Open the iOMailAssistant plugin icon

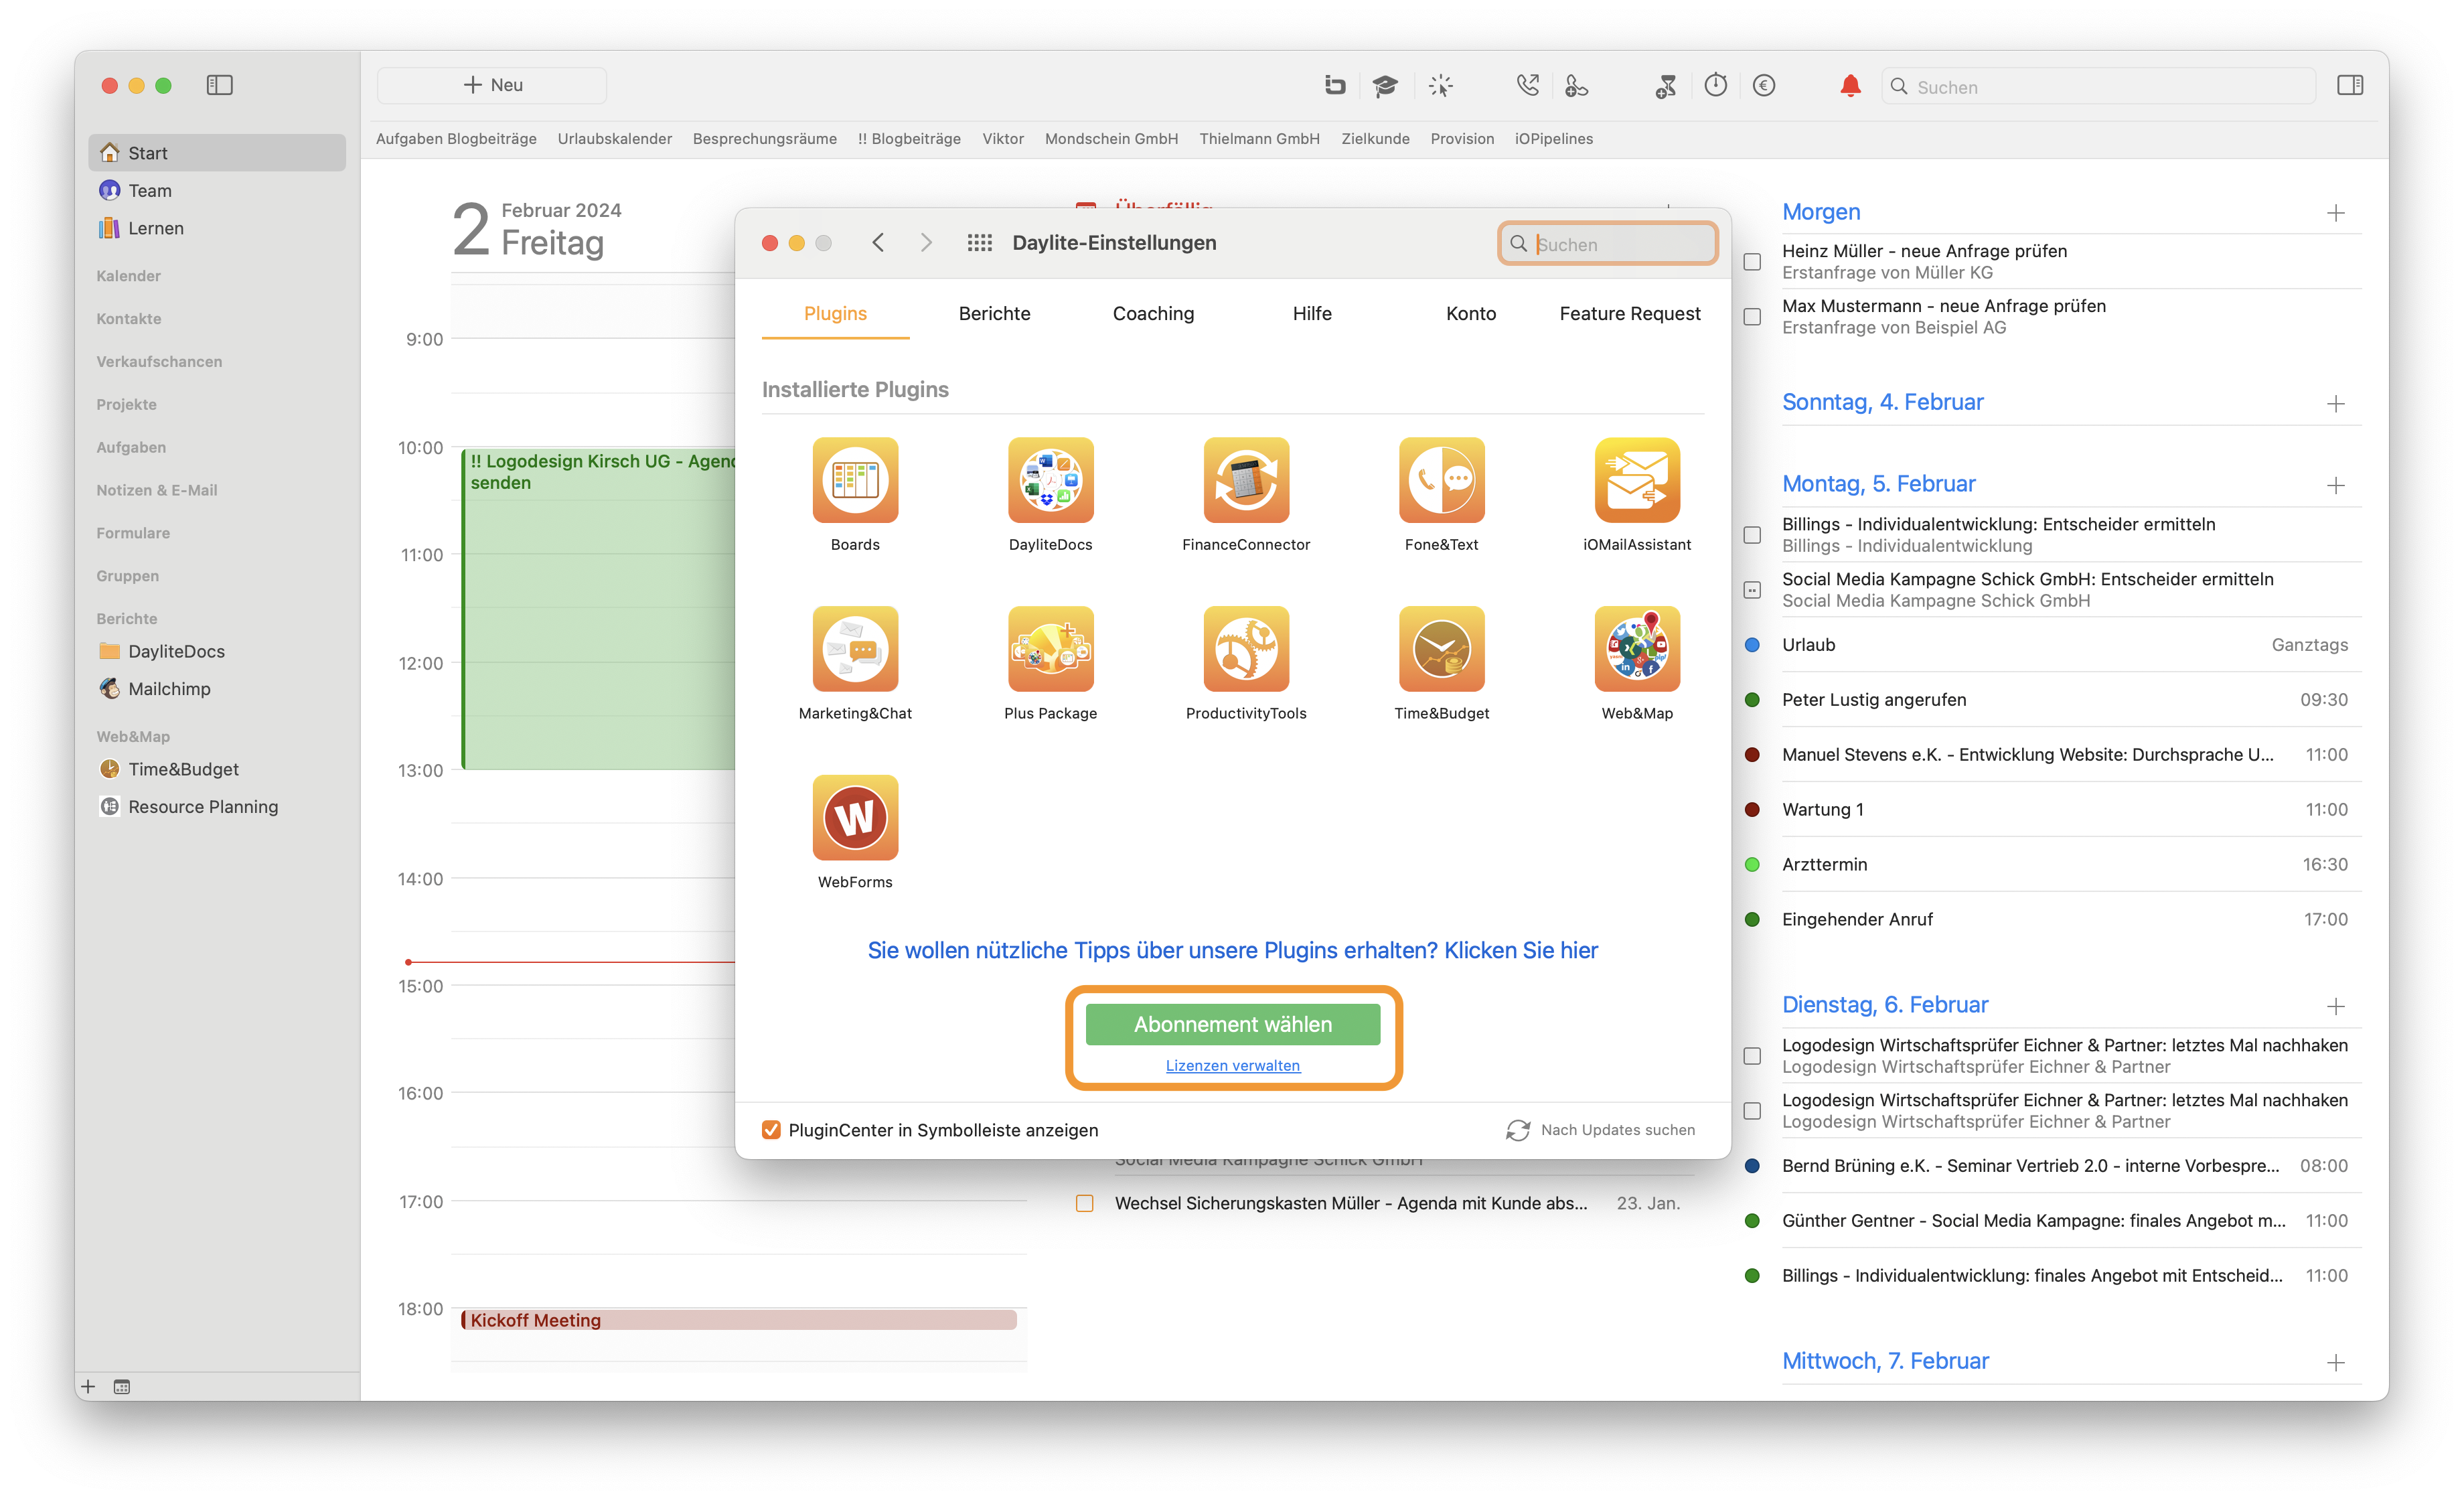(1637, 480)
